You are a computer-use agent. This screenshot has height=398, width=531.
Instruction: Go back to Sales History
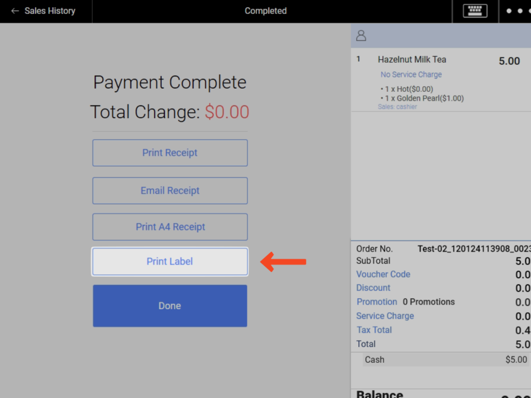[x=50, y=11]
